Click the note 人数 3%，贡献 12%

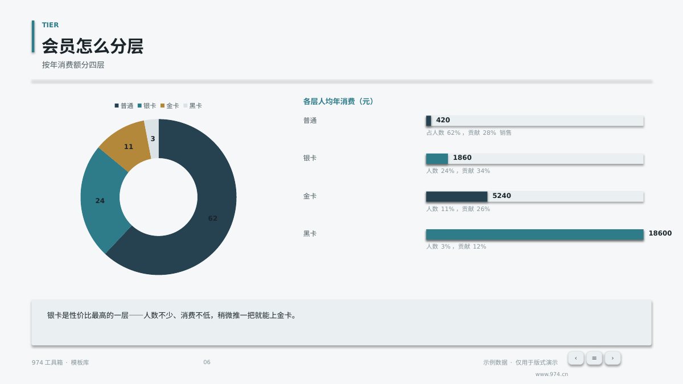tap(456, 246)
